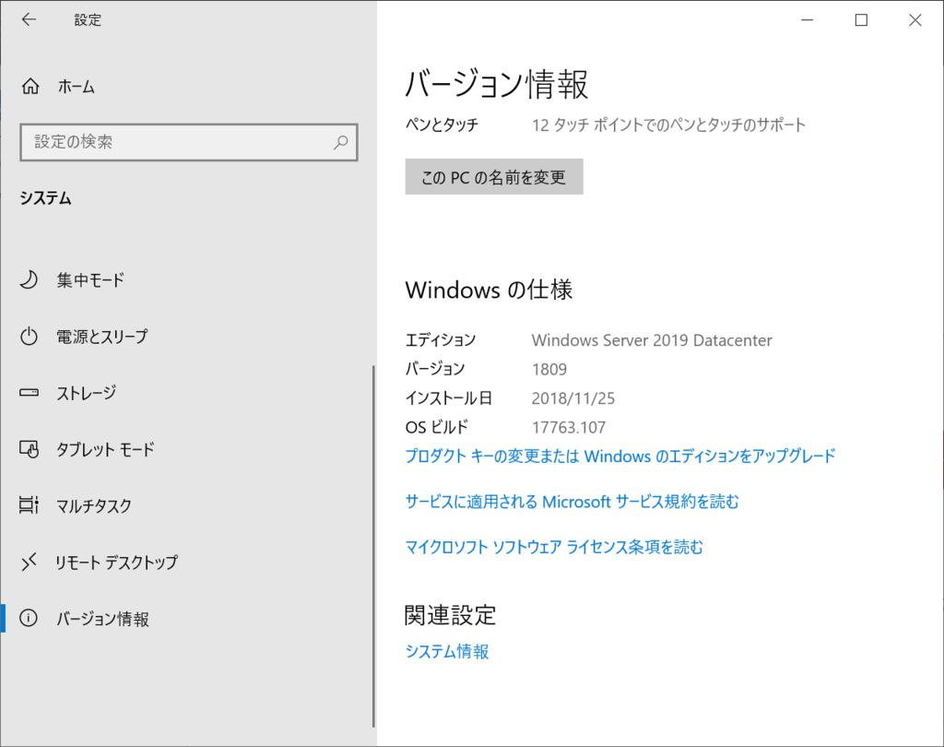Click the ストレージ disk icon

click(x=29, y=393)
